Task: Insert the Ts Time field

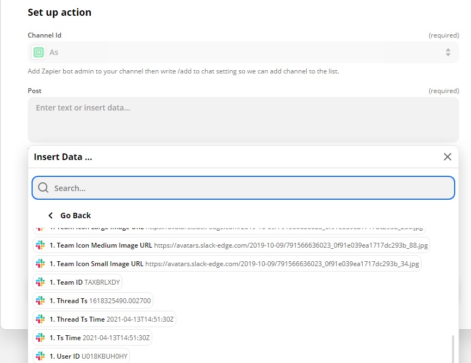Action: (x=92, y=338)
